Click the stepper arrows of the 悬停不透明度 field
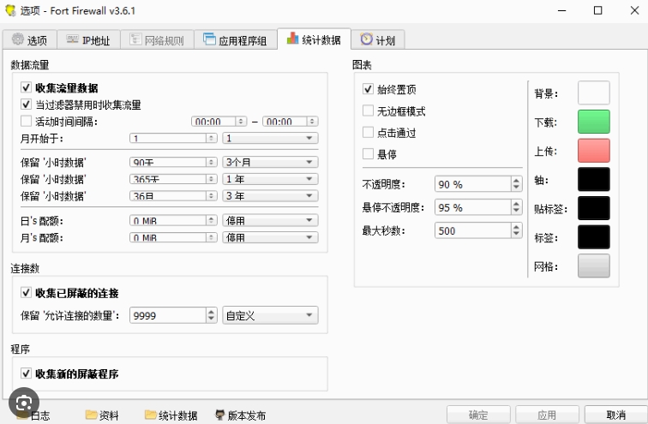Image resolution: width=648 pixels, height=424 pixels. pos(516,207)
